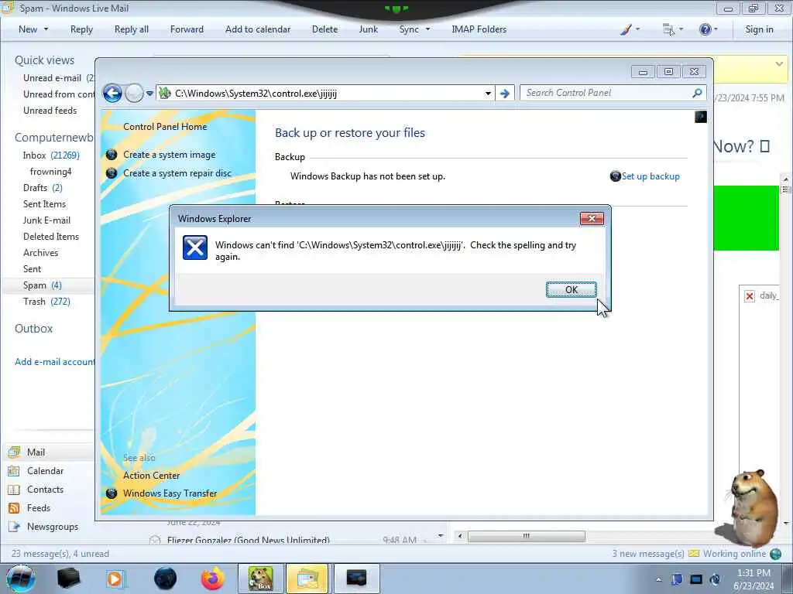Click Create a system image
Screen dimensions: 793x594
170,155
